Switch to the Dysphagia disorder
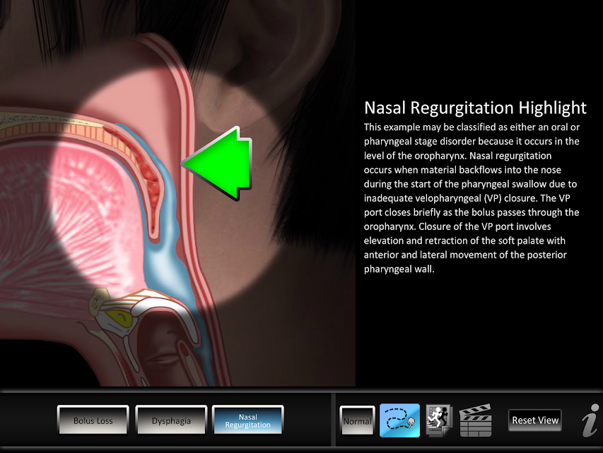Screen dimensions: 603x453 [x=171, y=420]
